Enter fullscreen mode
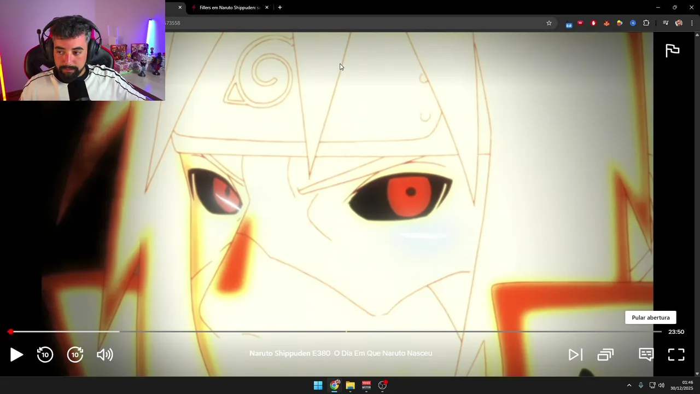Image resolution: width=700 pixels, height=394 pixels. [x=676, y=355]
